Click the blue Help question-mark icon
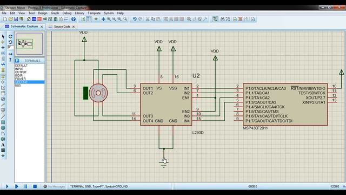 (x=74, y=19)
